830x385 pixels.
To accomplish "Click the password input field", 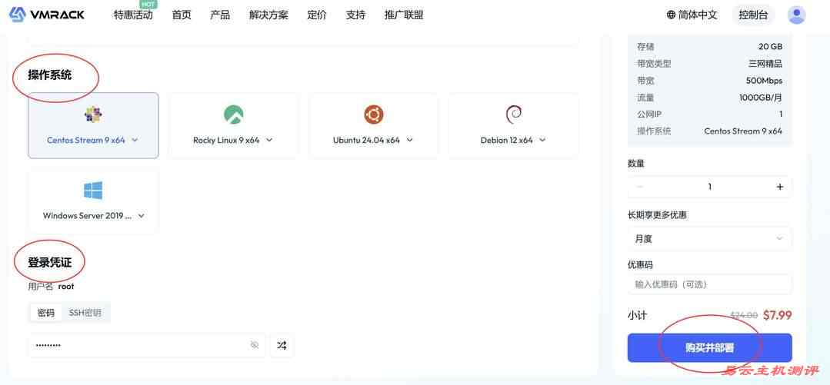I will pos(147,345).
